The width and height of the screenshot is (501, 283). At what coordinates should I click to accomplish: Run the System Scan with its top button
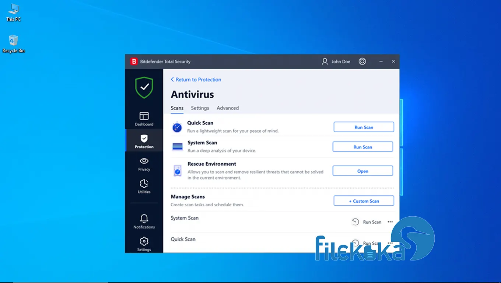pyautogui.click(x=363, y=147)
